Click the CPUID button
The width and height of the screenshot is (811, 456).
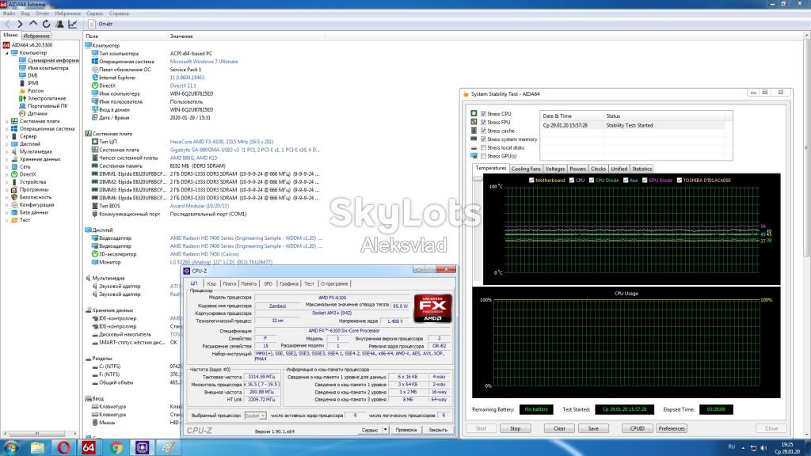638,428
